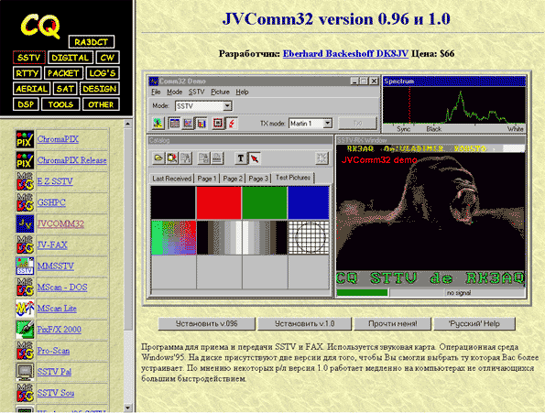Click the blue JV icon beside JVCOMM32
The height and width of the screenshot is (413, 545).
pos(25,224)
